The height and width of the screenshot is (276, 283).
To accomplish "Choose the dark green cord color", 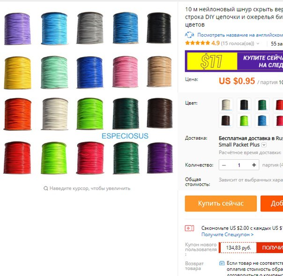I will pyautogui.click(x=262, y=105).
